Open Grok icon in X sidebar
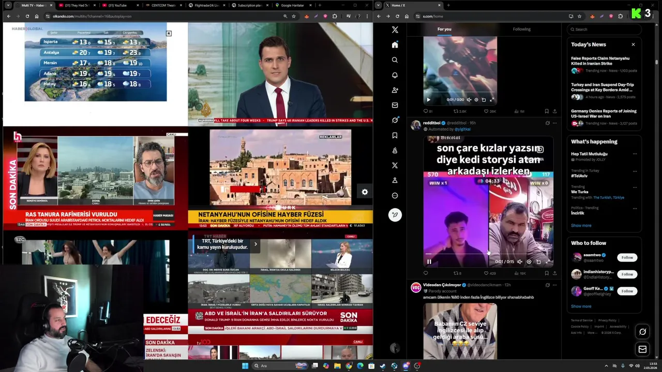The image size is (662, 372). coord(395,120)
